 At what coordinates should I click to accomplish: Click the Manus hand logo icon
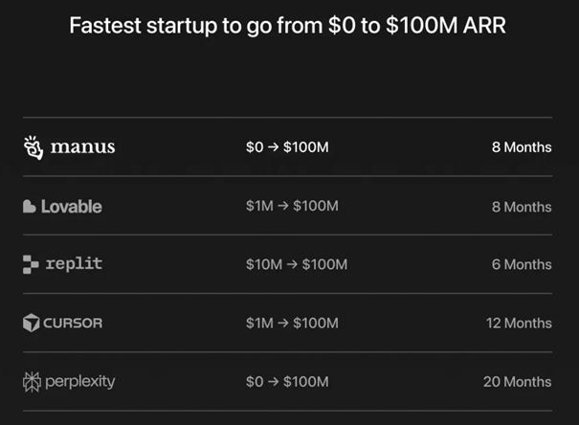pyautogui.click(x=33, y=147)
